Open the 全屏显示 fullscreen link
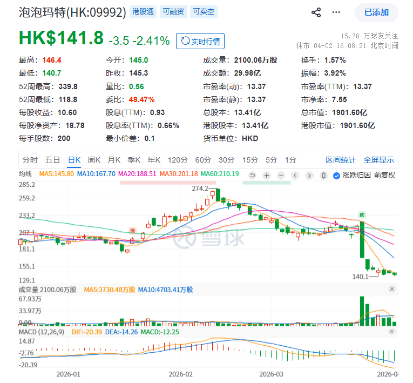This screenshot has height=383, width=413. (x=379, y=160)
